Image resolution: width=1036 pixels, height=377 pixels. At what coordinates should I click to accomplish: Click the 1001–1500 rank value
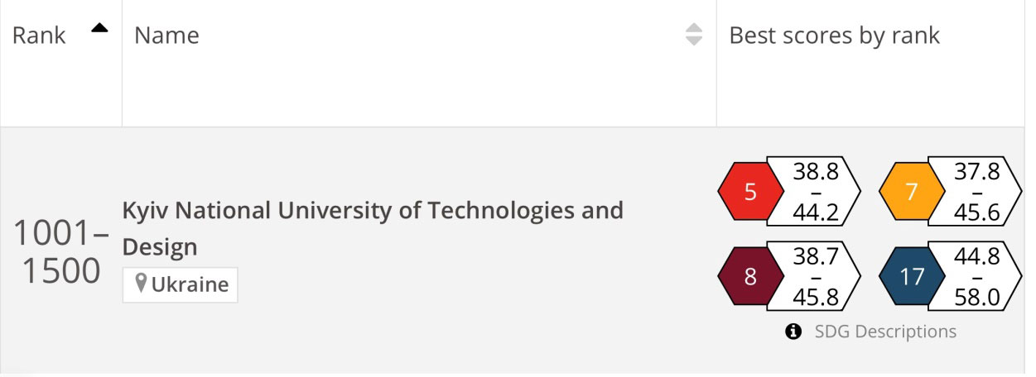click(60, 253)
